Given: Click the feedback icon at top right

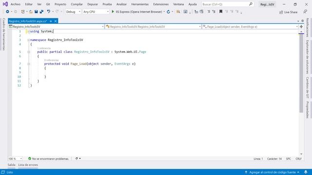Looking at the screenshot, I should (x=305, y=12).
